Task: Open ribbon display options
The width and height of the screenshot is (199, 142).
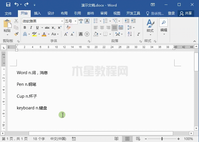Action: pyautogui.click(x=153, y=5)
